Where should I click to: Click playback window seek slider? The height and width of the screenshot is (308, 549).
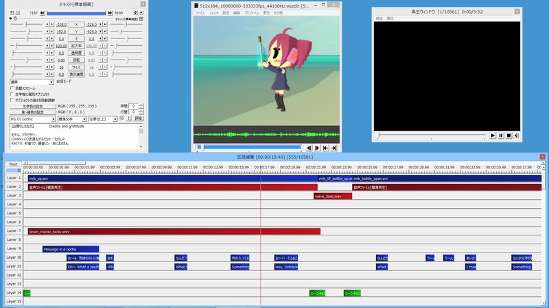432,136
